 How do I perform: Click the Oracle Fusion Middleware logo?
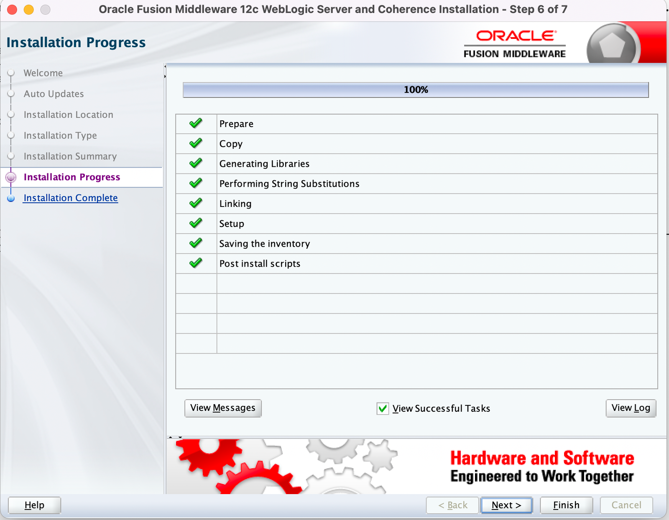coord(514,43)
